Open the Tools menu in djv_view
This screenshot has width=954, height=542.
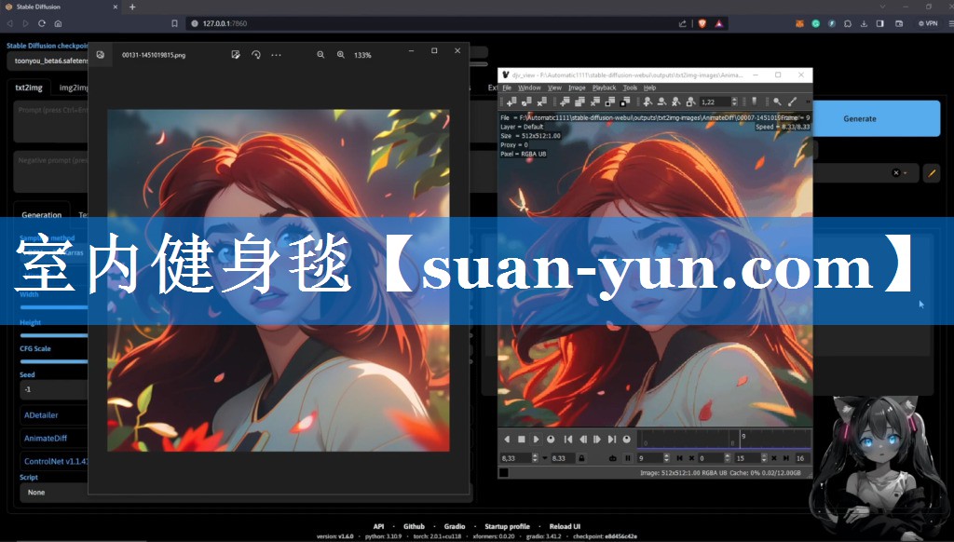630,88
